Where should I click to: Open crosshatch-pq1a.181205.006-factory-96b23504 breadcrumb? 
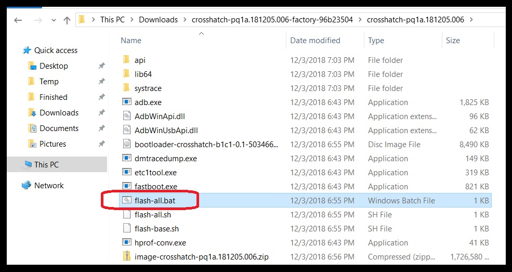pyautogui.click(x=272, y=20)
